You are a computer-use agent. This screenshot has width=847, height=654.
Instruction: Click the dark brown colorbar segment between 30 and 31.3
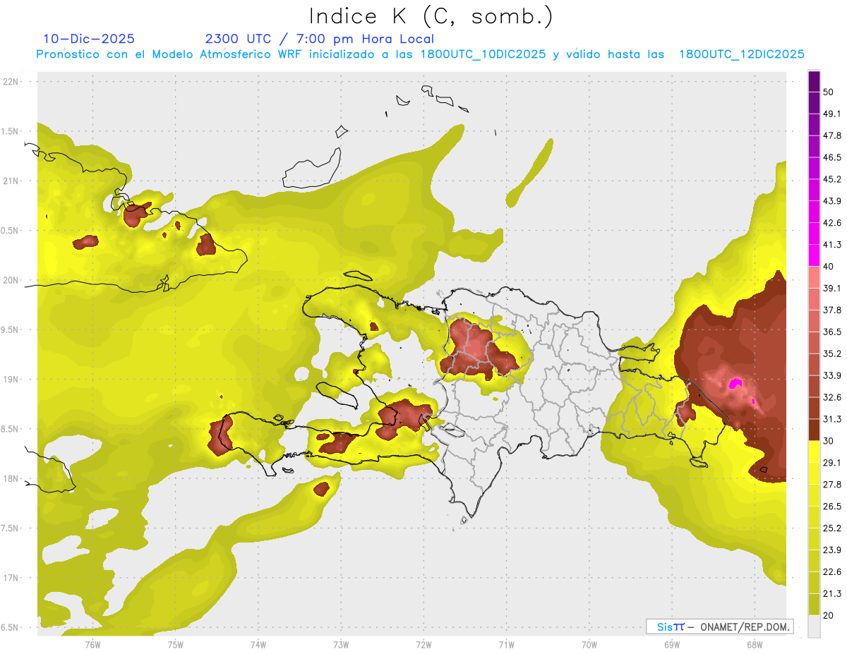[x=814, y=430]
